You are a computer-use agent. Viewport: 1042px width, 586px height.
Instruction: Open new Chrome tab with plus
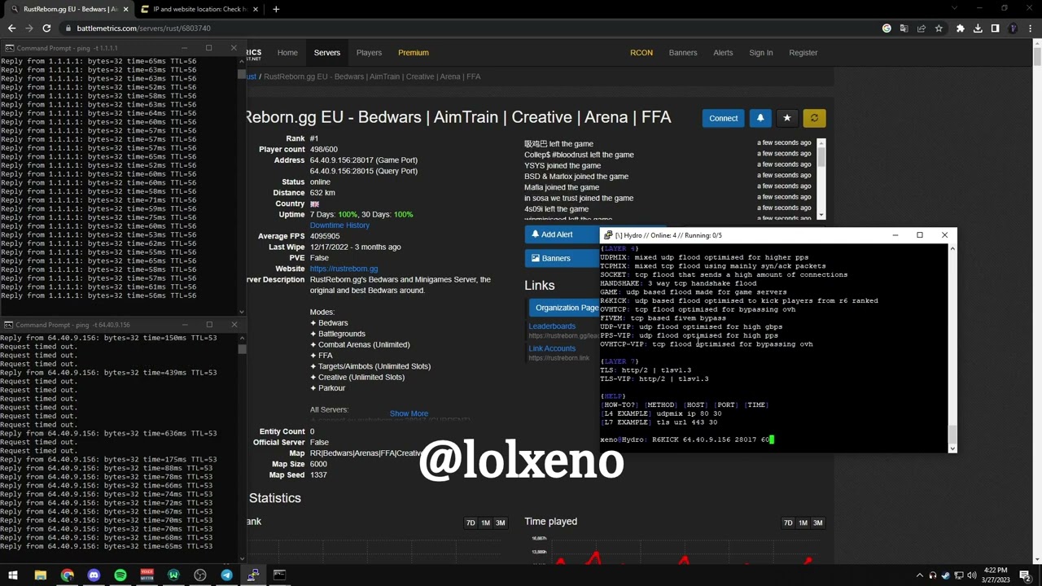click(x=276, y=9)
